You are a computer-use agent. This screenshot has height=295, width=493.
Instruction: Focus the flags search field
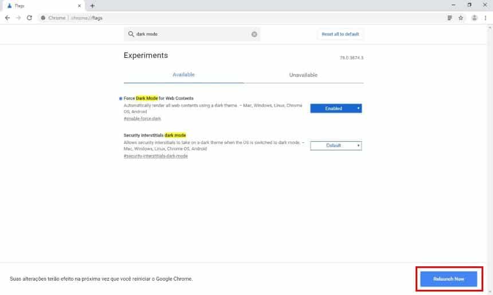click(x=192, y=34)
